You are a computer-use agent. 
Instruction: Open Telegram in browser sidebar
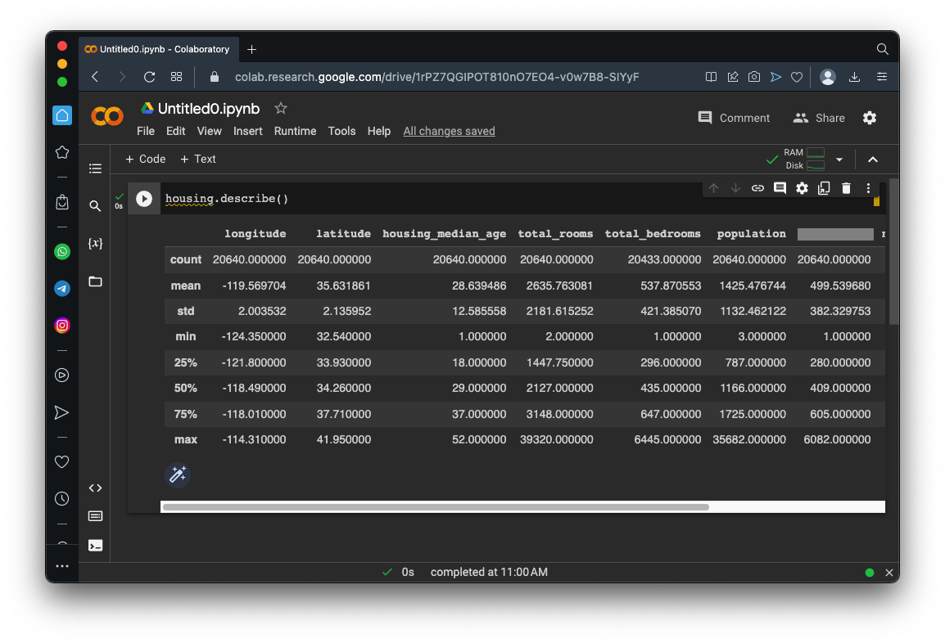(62, 289)
